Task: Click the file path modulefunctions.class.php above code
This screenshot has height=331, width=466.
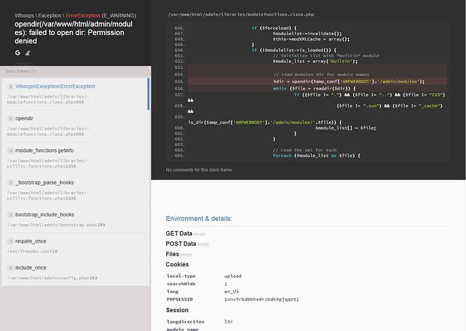Action: point(240,14)
